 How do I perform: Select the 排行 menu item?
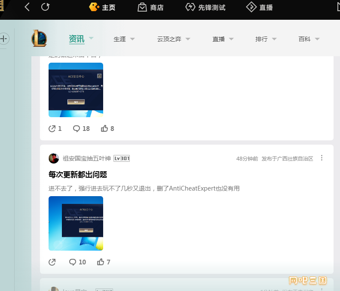pyautogui.click(x=261, y=39)
